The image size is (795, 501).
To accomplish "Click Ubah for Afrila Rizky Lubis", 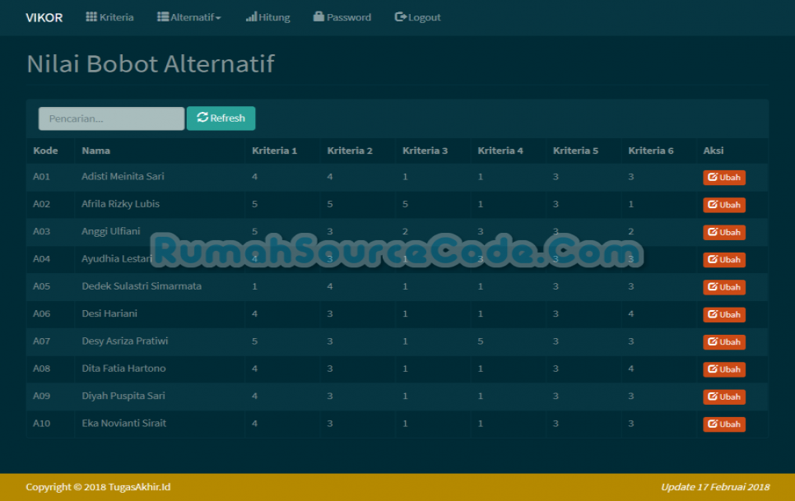I will [x=723, y=204].
